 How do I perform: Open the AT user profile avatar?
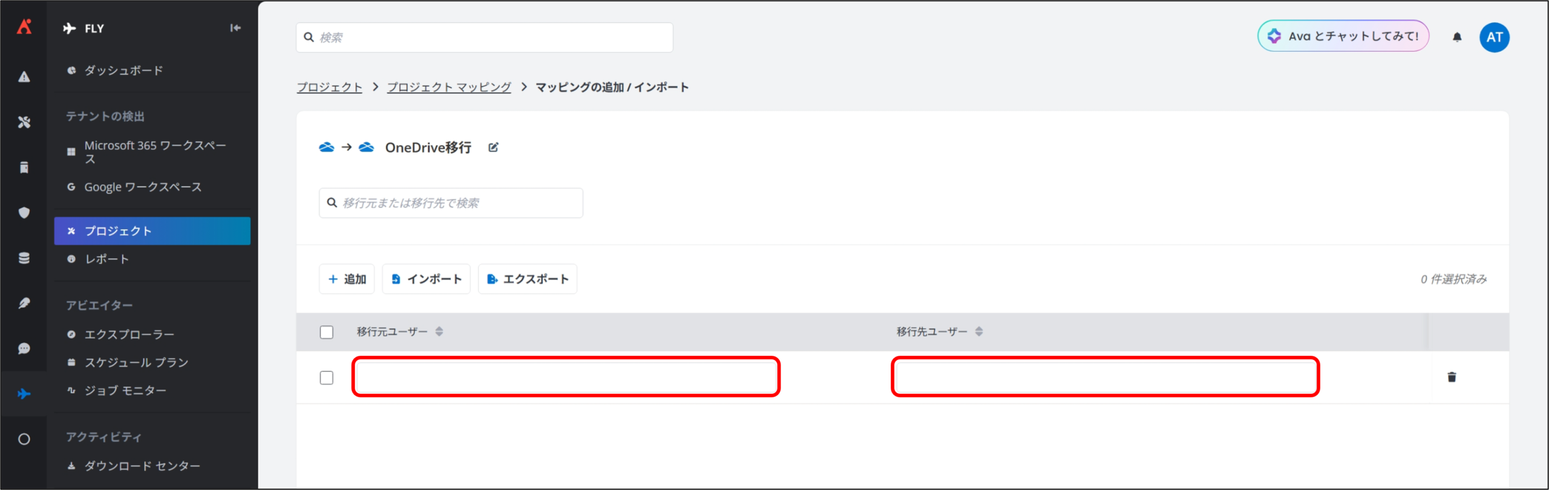(1494, 38)
